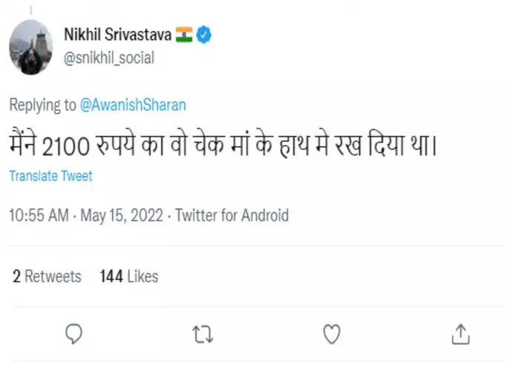This screenshot has width=505, height=379.
Task: Open the Nikhil Srivastava display name
Action: pyautogui.click(x=119, y=34)
